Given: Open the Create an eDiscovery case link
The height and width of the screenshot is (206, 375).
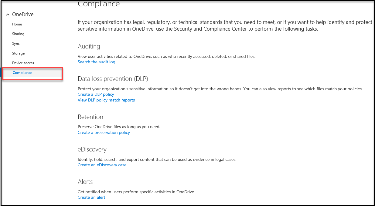Looking at the screenshot, I should pyautogui.click(x=102, y=165).
